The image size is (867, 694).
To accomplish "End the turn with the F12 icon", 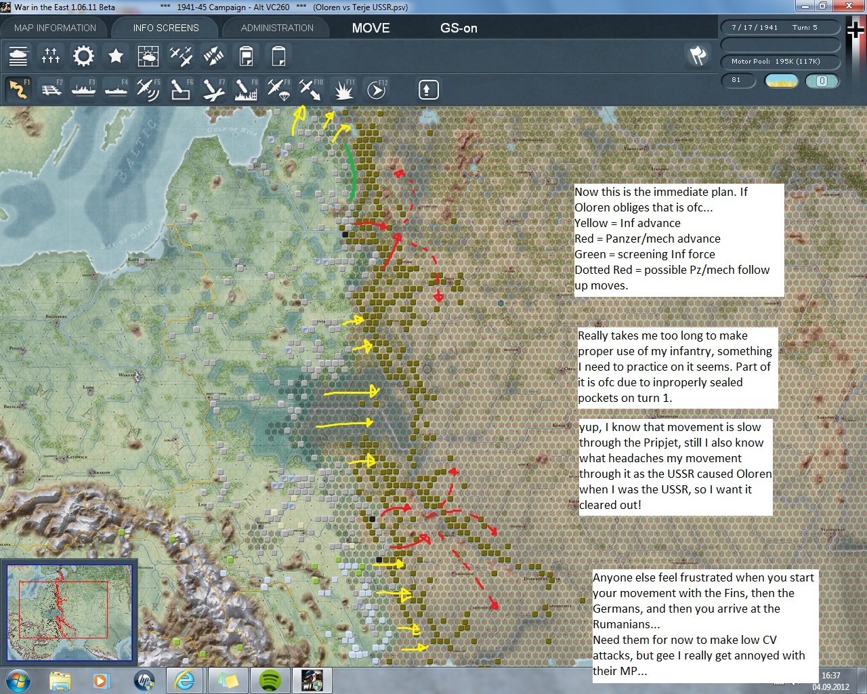I will 377,89.
